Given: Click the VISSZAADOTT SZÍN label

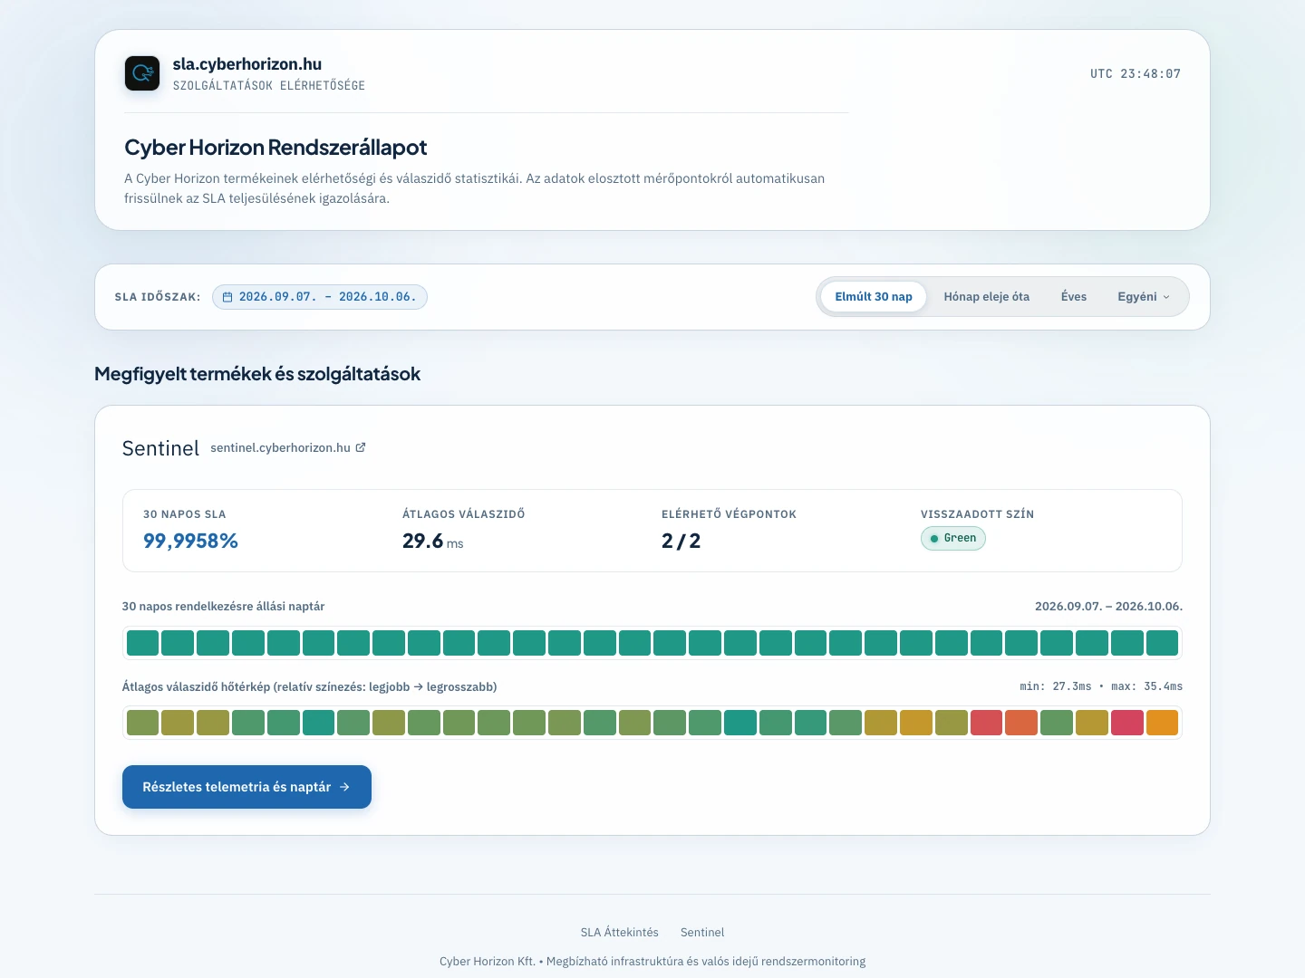Looking at the screenshot, I should coord(977,514).
